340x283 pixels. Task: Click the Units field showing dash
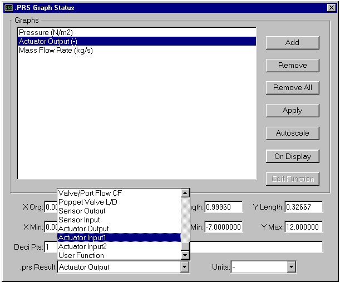click(x=259, y=267)
